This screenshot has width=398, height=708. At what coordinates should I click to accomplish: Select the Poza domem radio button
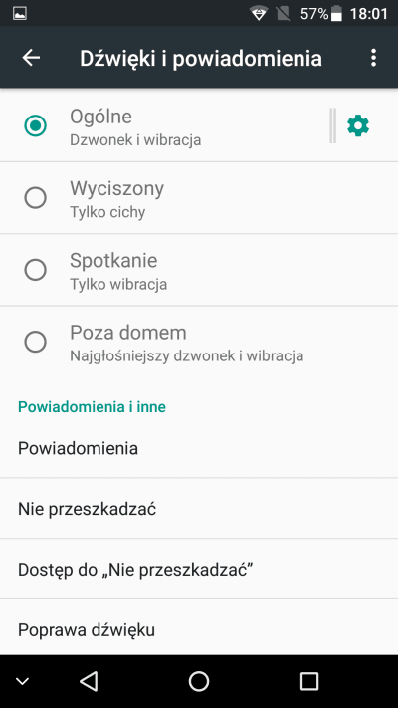click(x=35, y=342)
